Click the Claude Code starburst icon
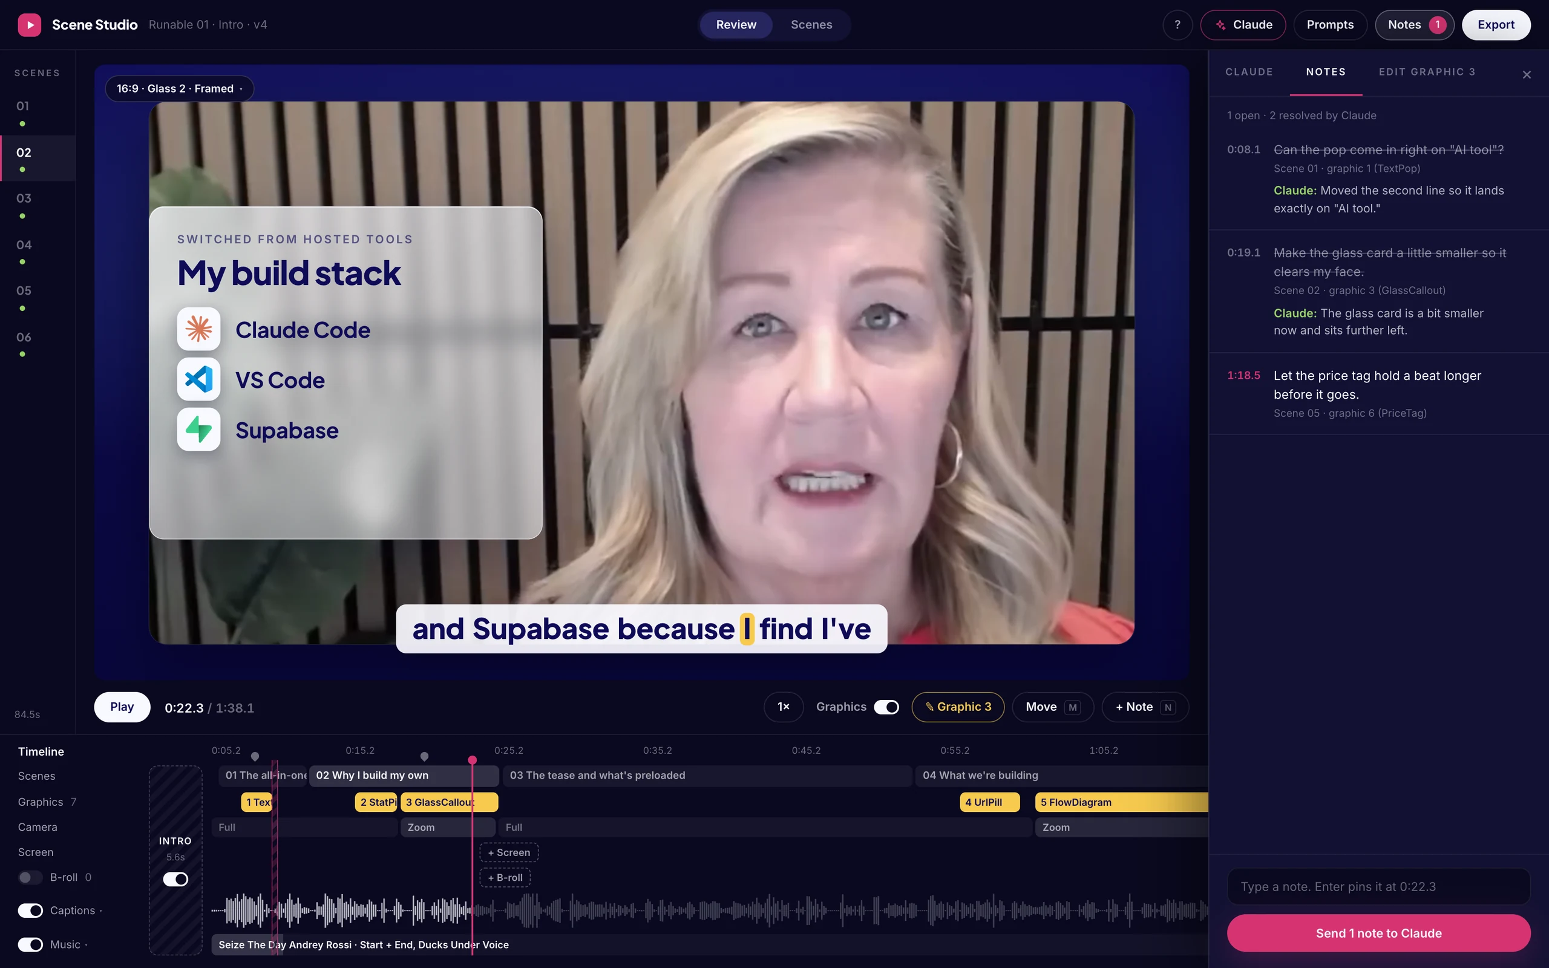Viewport: 1549px width, 968px height. click(198, 329)
